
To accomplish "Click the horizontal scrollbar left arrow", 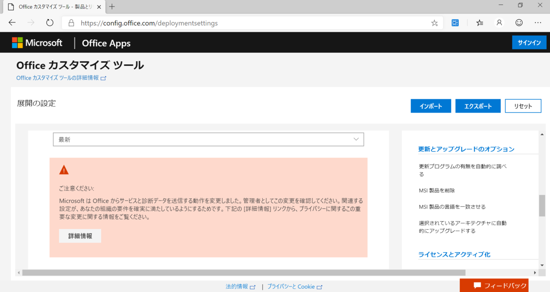I will click(19, 273).
